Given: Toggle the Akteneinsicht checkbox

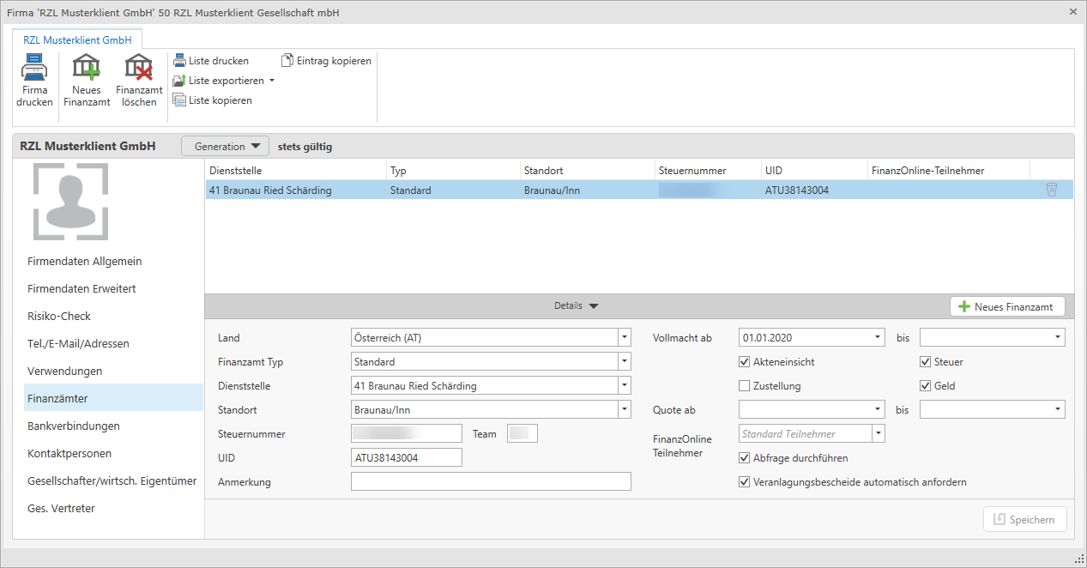Looking at the screenshot, I should click(x=745, y=362).
